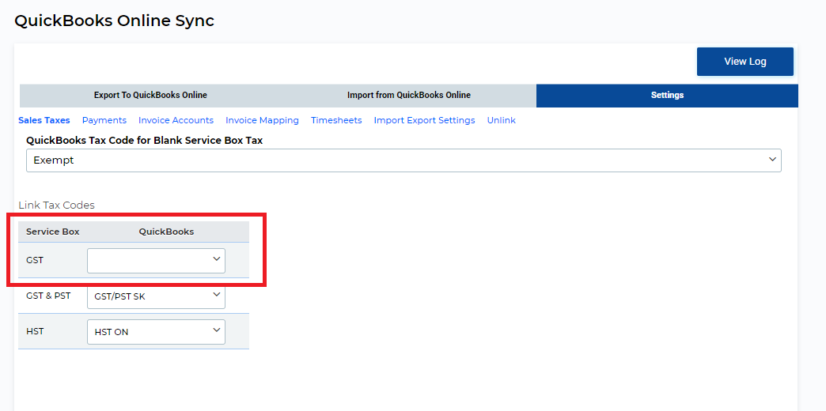Screen dimensions: 826x411
Task: Open the View Log button
Action: coord(745,62)
